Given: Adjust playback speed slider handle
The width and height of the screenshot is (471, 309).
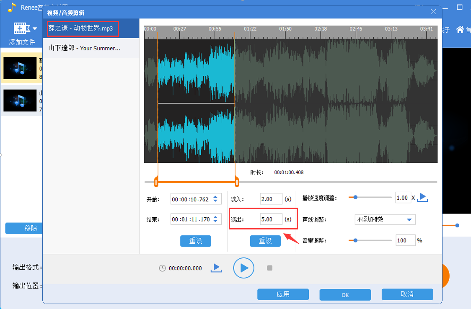Looking at the screenshot, I should (355, 197).
